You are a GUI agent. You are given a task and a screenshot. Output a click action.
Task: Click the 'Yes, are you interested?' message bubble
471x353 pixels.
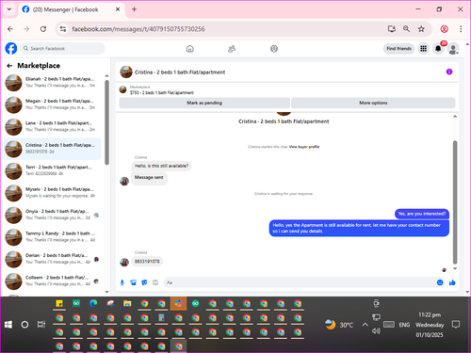(422, 214)
